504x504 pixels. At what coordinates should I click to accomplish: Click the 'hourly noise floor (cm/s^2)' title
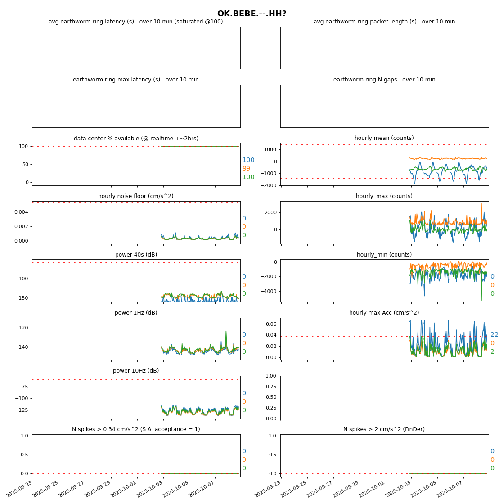(x=136, y=196)
